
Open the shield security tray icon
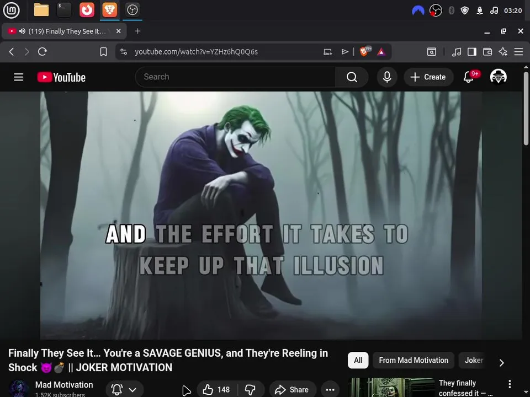[x=465, y=10]
